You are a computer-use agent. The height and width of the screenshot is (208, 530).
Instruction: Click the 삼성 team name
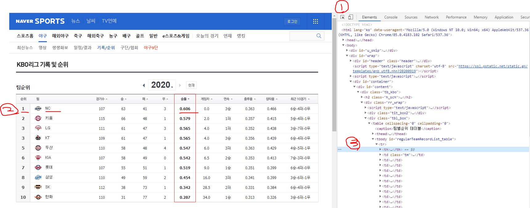tap(49, 177)
